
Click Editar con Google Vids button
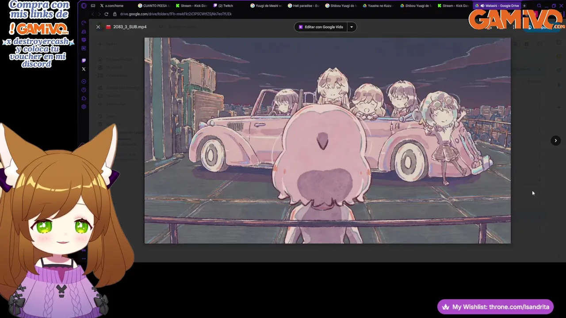(321, 27)
